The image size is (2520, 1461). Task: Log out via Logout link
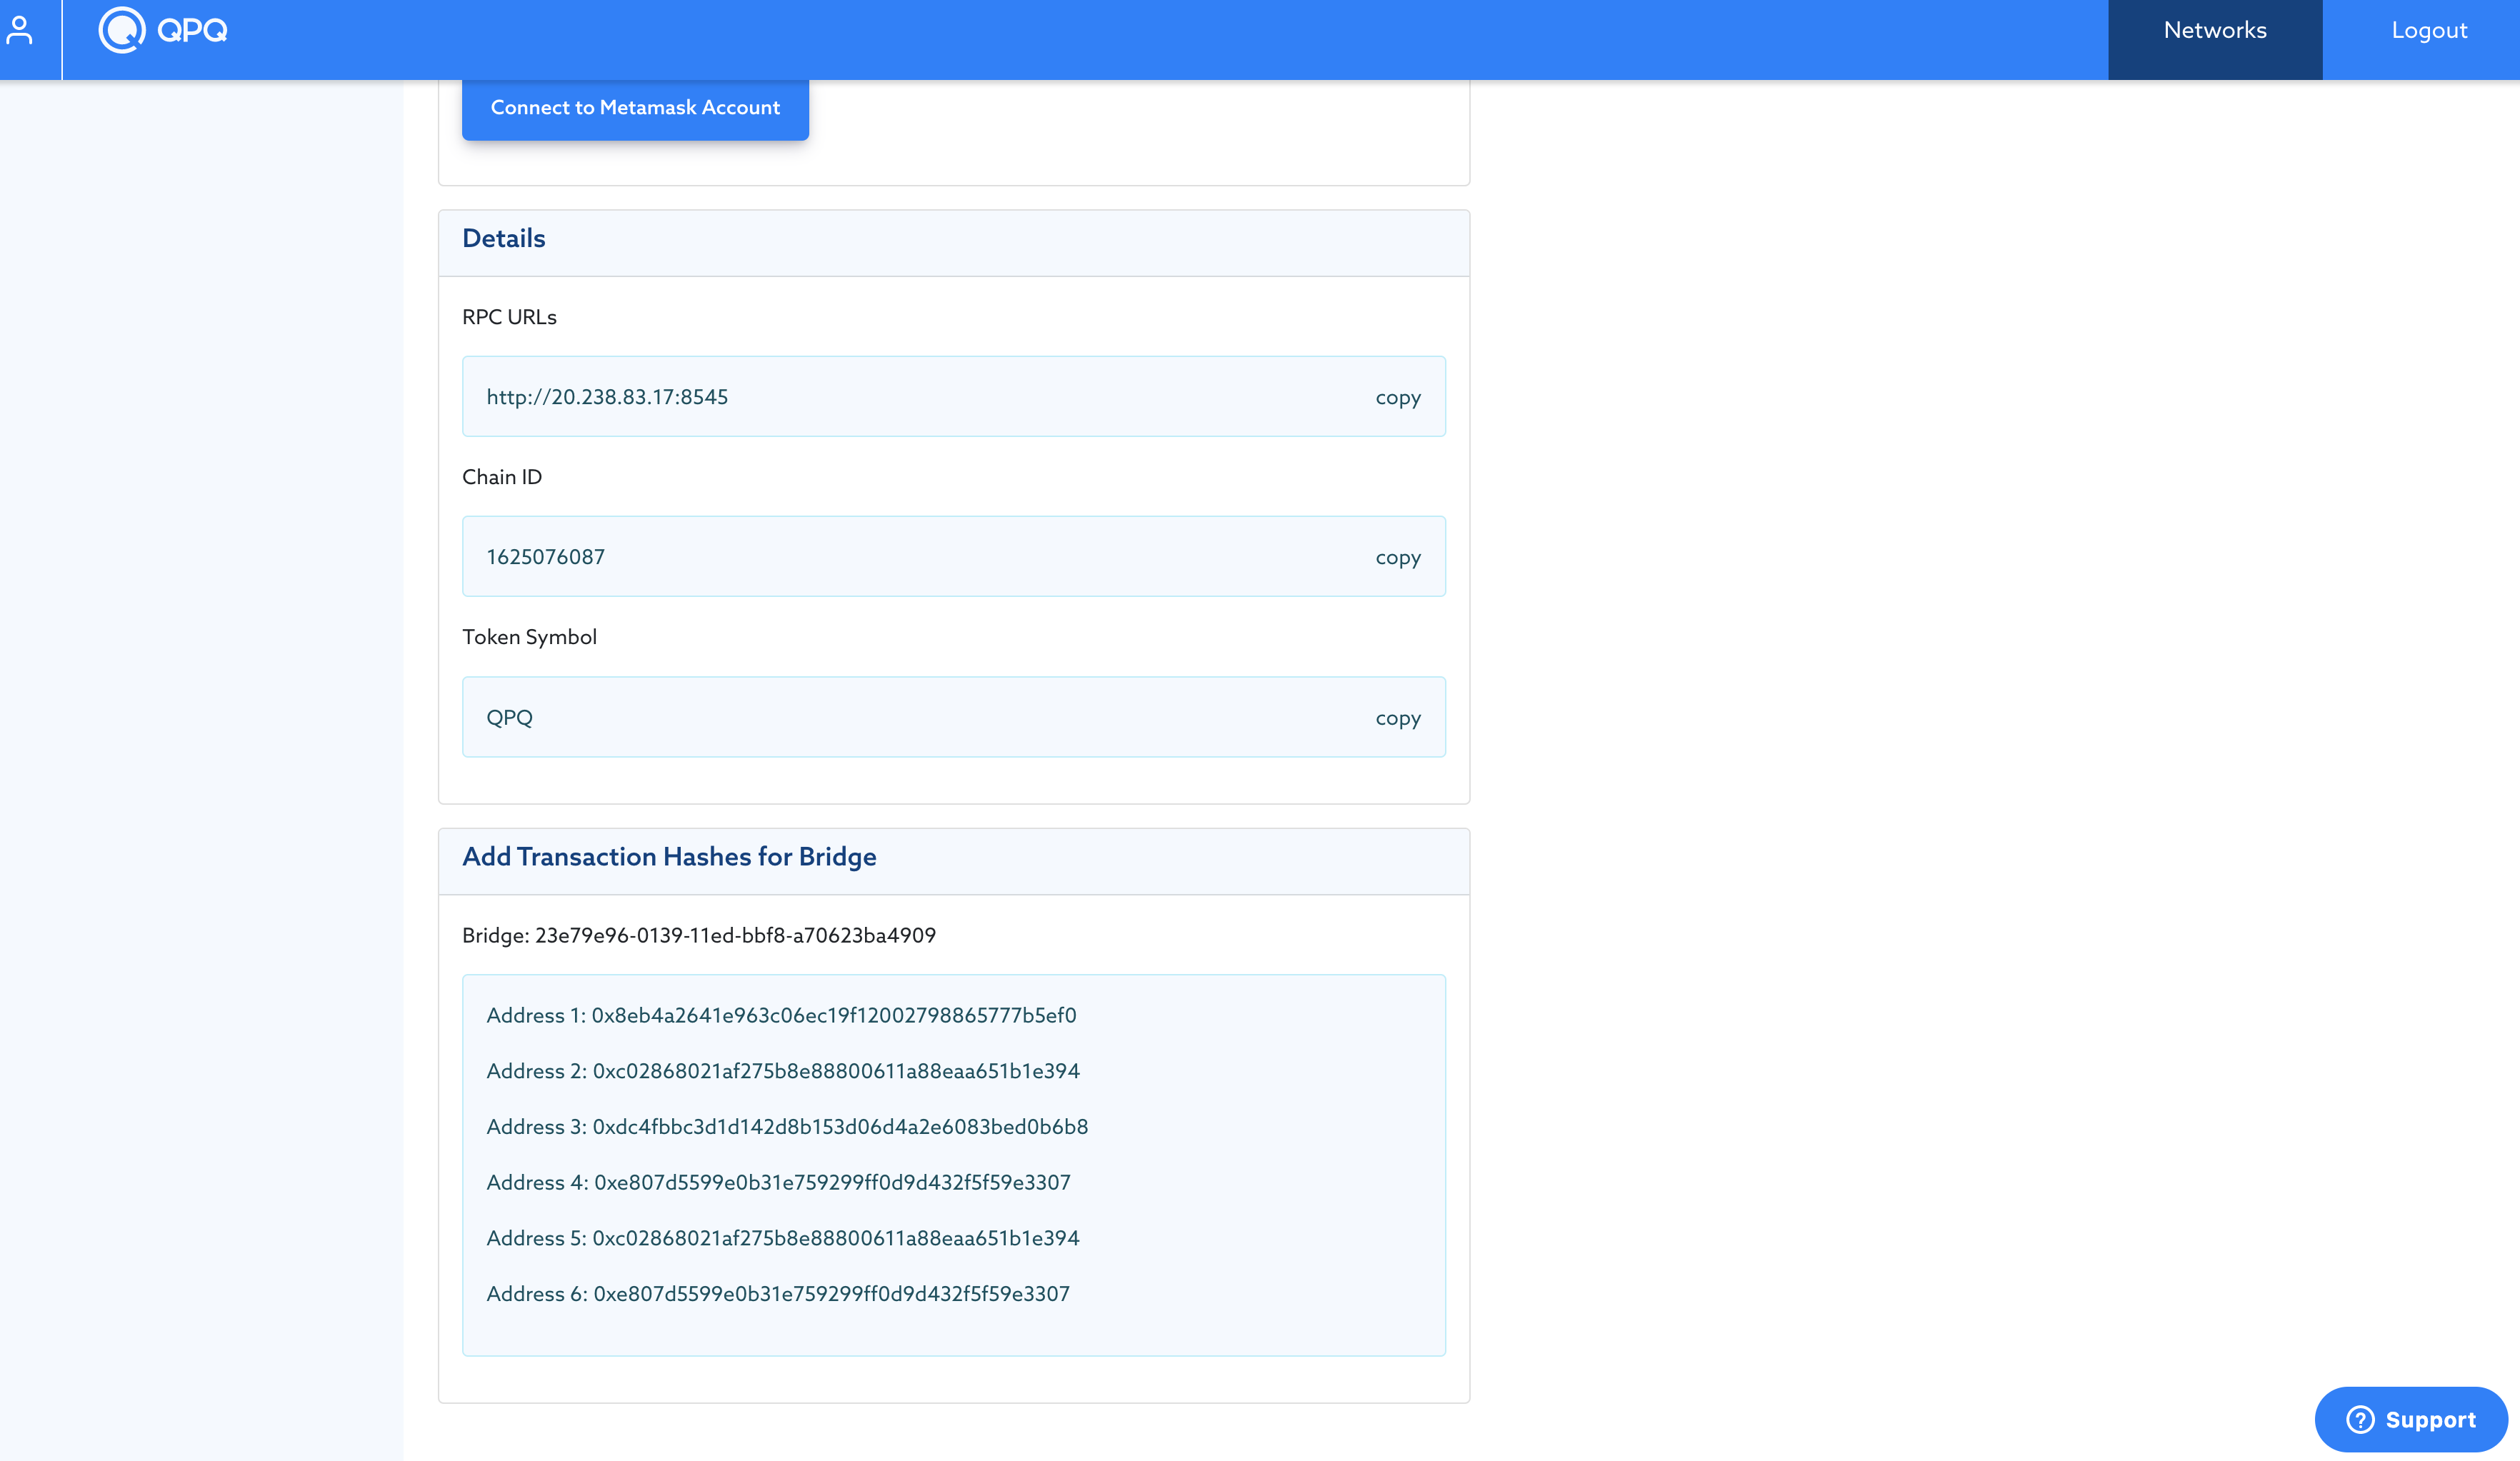[x=2429, y=30]
